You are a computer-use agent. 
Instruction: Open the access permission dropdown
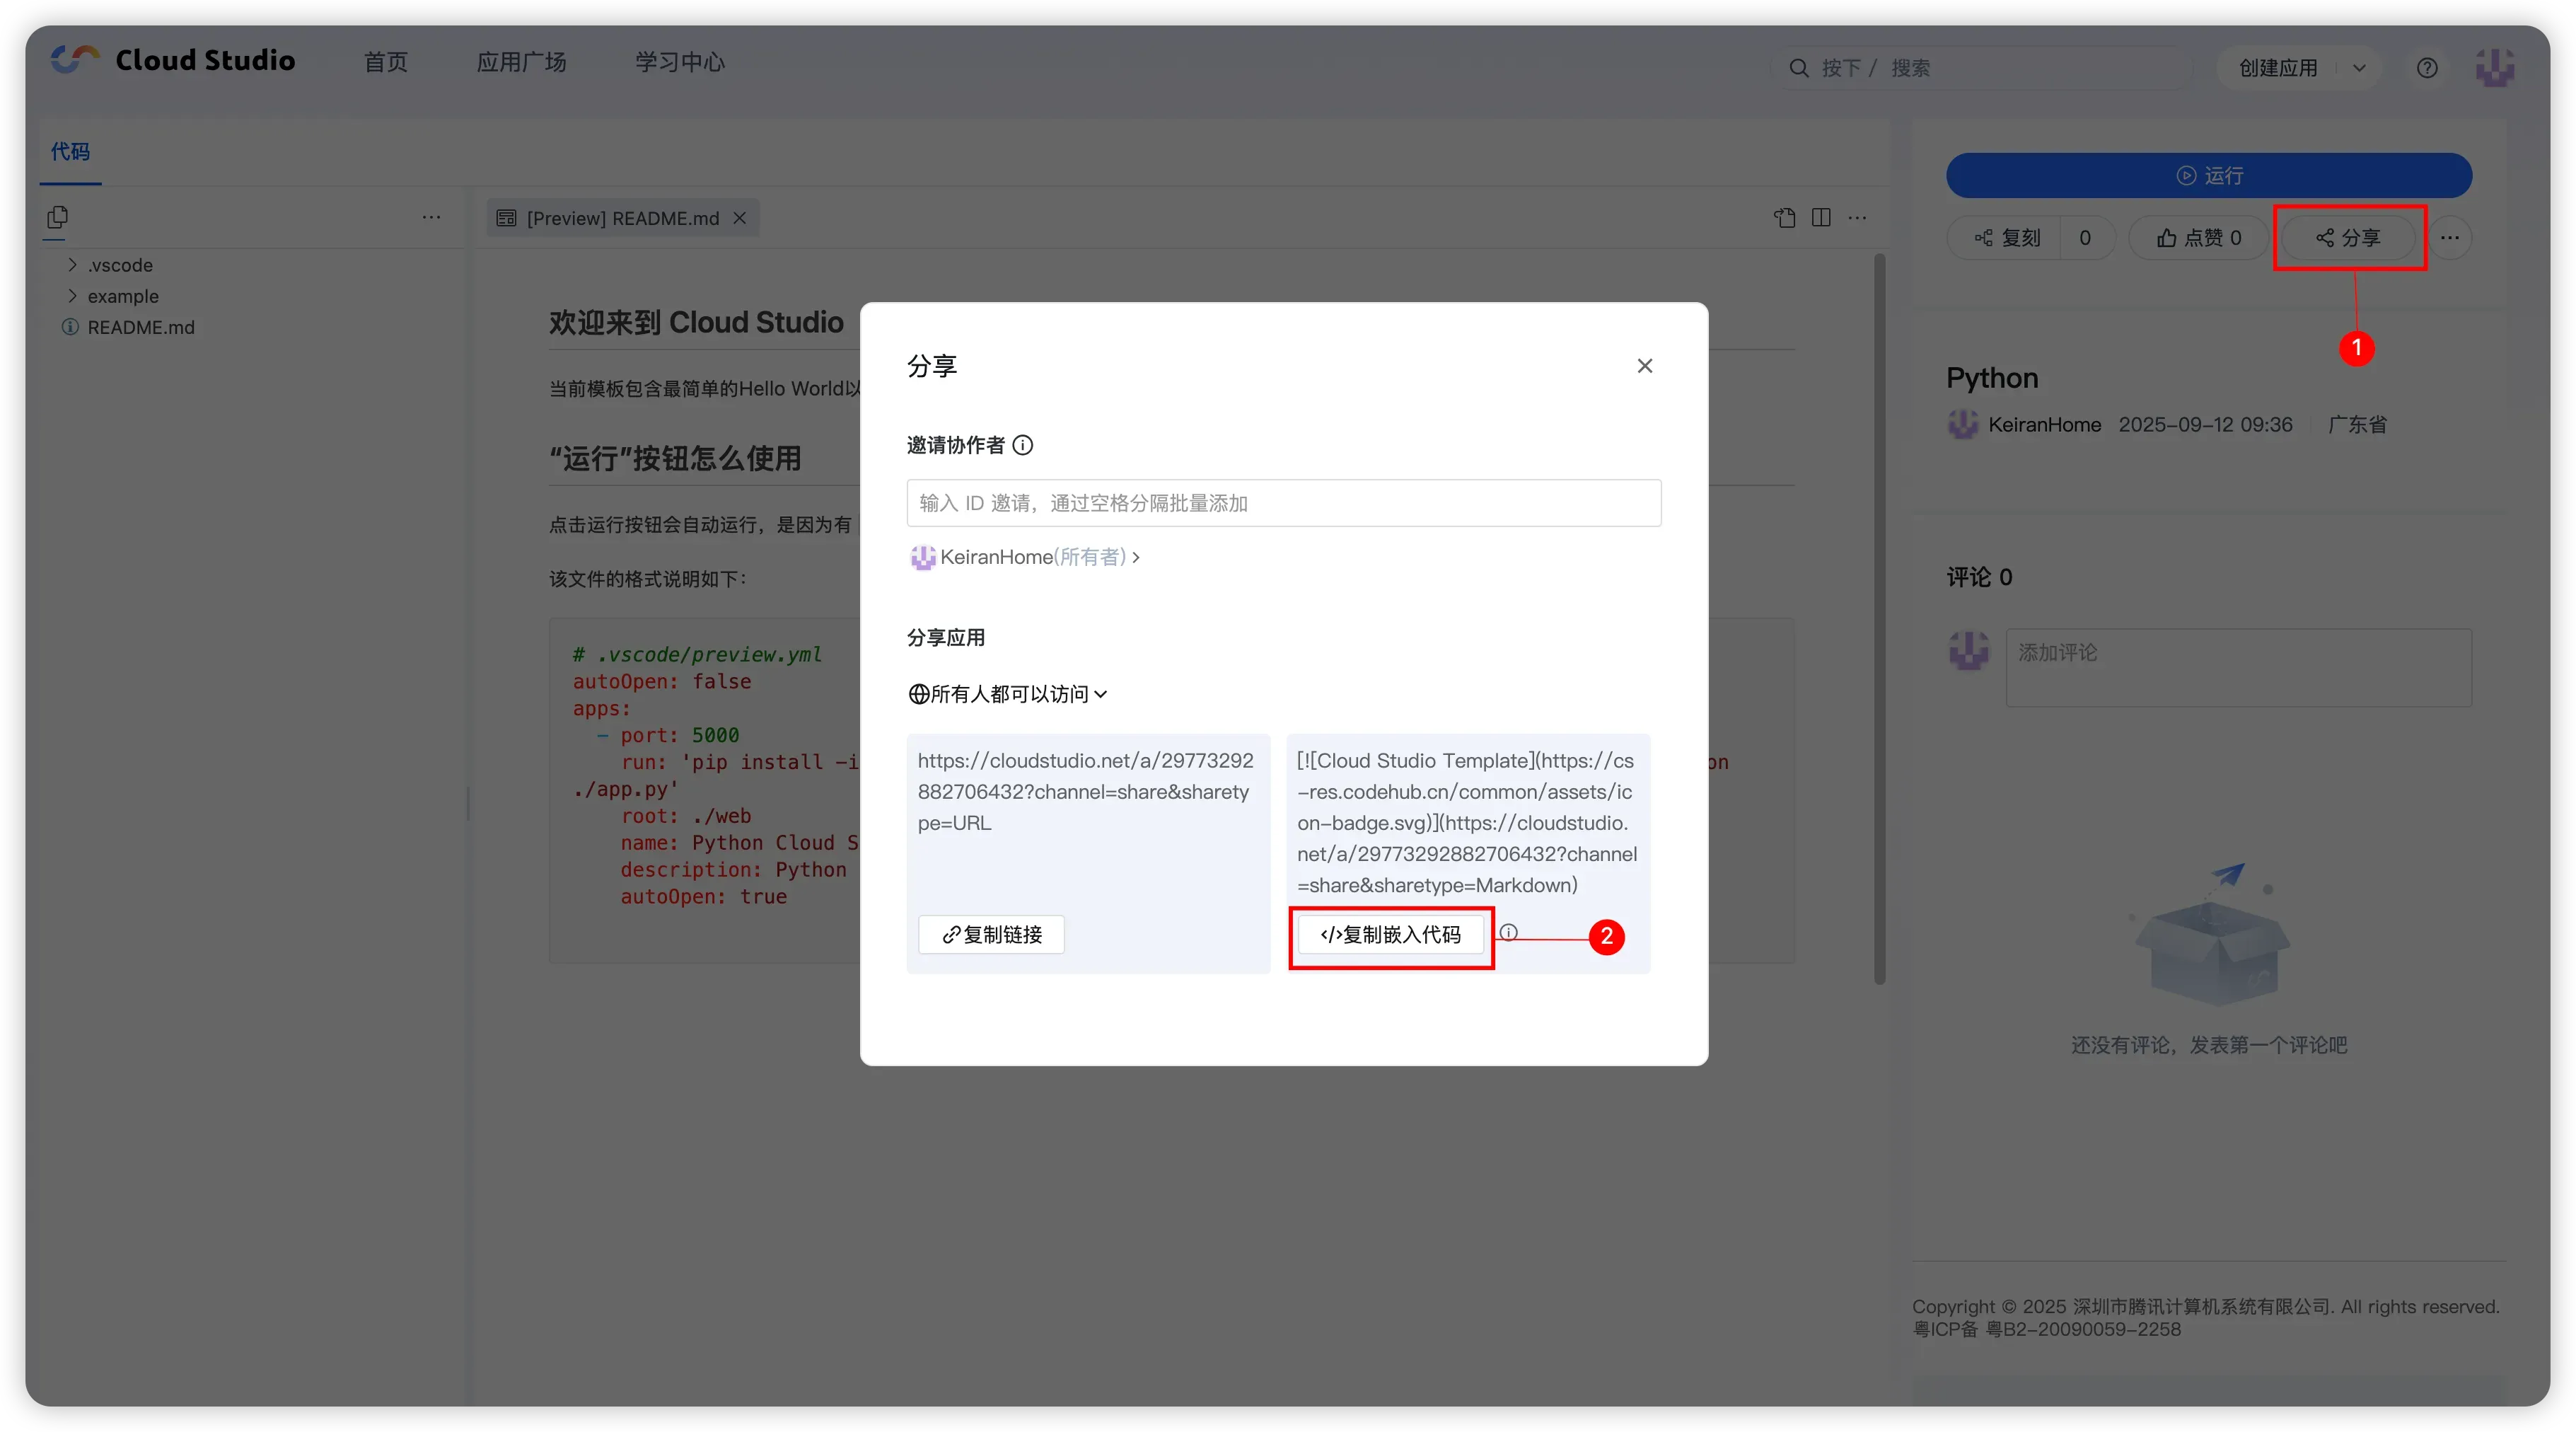[x=1008, y=694]
